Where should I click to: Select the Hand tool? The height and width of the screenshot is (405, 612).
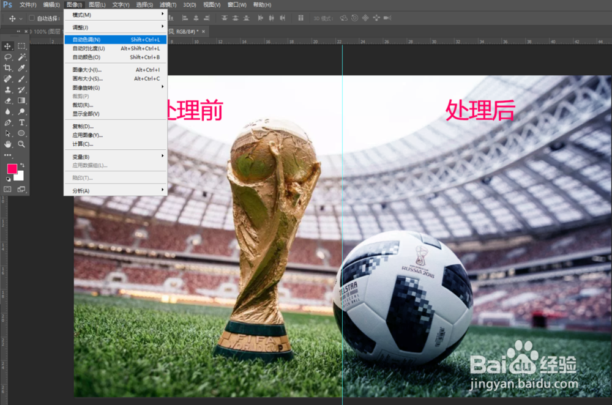click(7, 144)
